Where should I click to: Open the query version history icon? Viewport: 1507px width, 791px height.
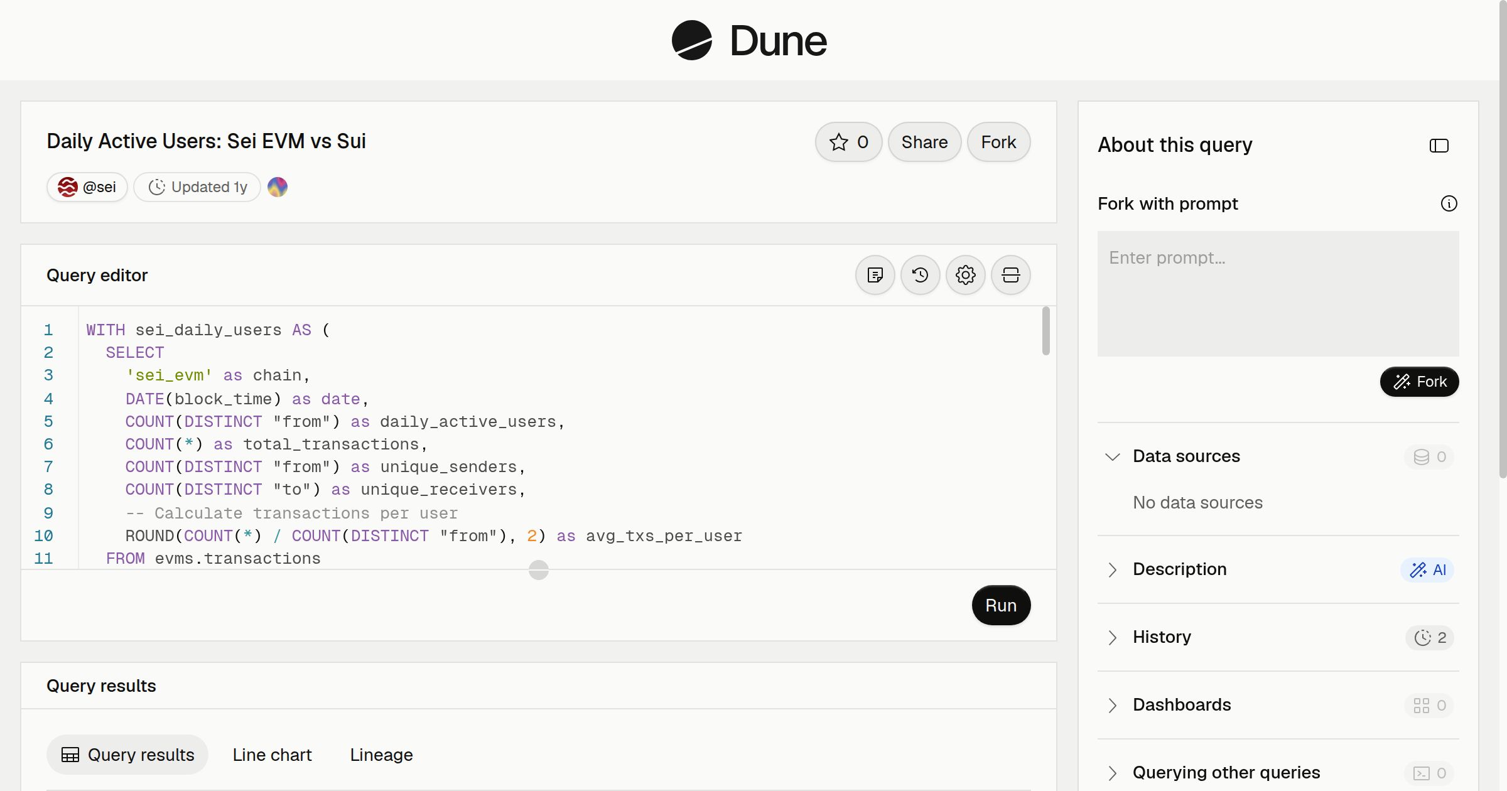pos(921,275)
